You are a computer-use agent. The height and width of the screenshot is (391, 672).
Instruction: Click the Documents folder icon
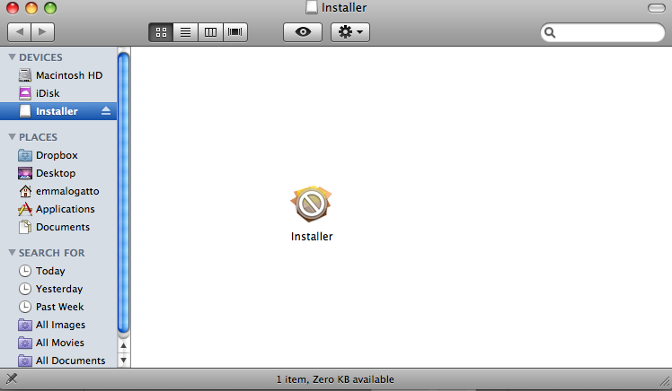tap(25, 227)
